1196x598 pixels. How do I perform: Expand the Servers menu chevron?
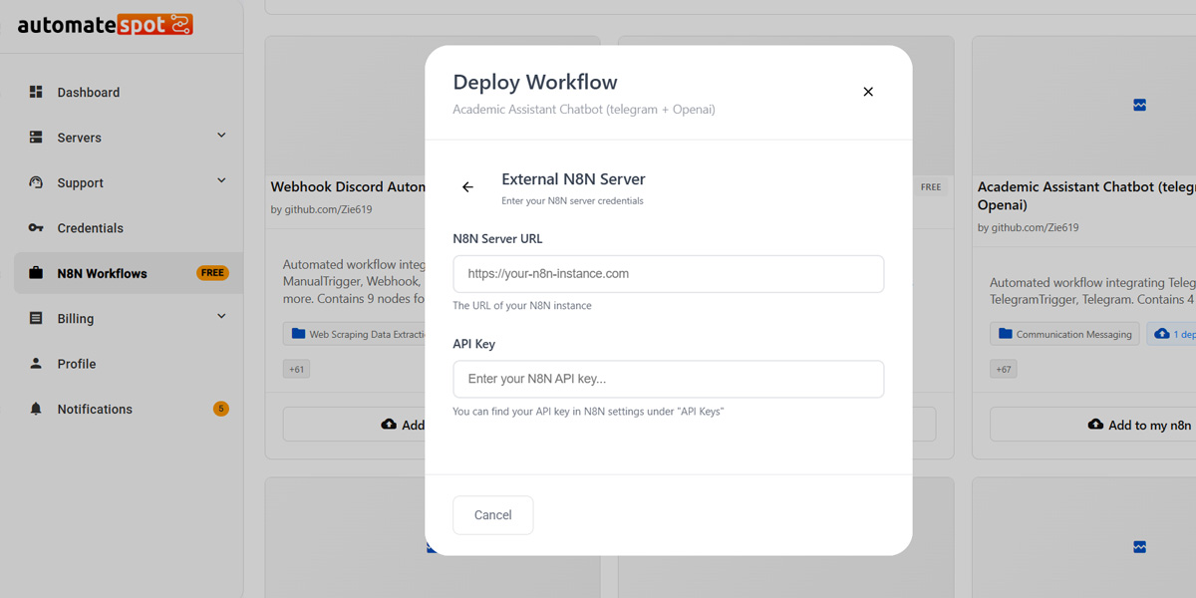point(221,136)
